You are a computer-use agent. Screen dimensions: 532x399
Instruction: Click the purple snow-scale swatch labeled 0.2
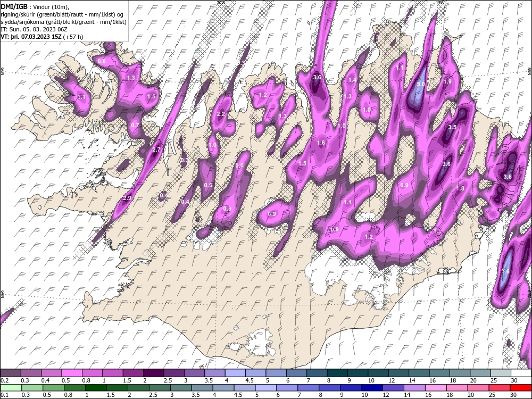[x=11, y=373]
